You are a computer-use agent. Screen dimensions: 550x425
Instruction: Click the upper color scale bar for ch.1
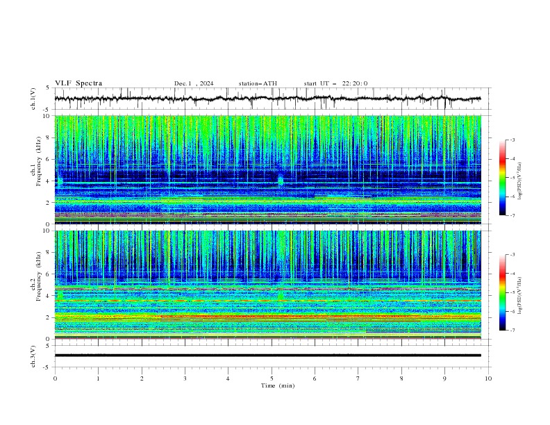[502, 178]
